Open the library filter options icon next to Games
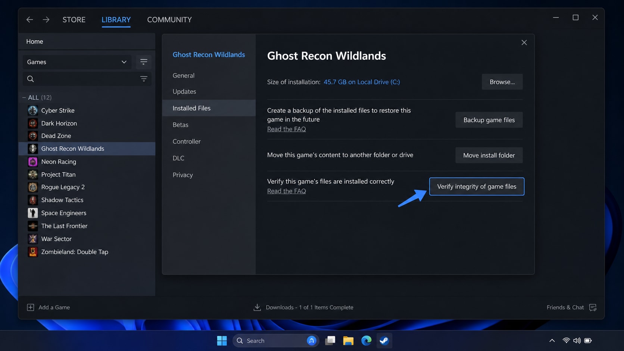 (x=144, y=62)
